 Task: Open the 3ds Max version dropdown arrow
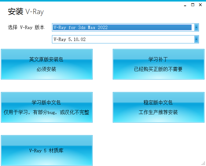click(x=196, y=27)
